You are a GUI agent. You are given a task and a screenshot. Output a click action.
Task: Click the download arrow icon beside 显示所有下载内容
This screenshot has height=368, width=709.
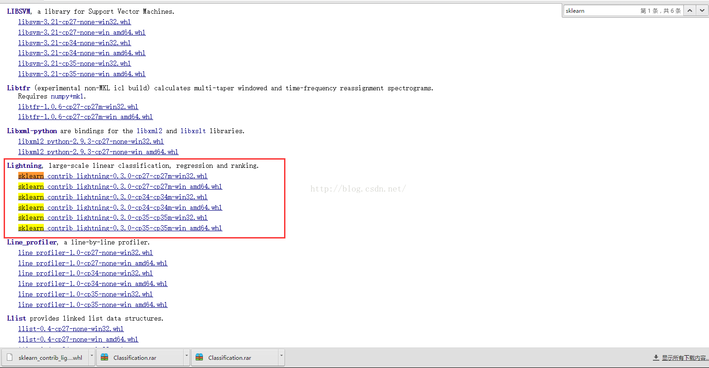click(656, 358)
